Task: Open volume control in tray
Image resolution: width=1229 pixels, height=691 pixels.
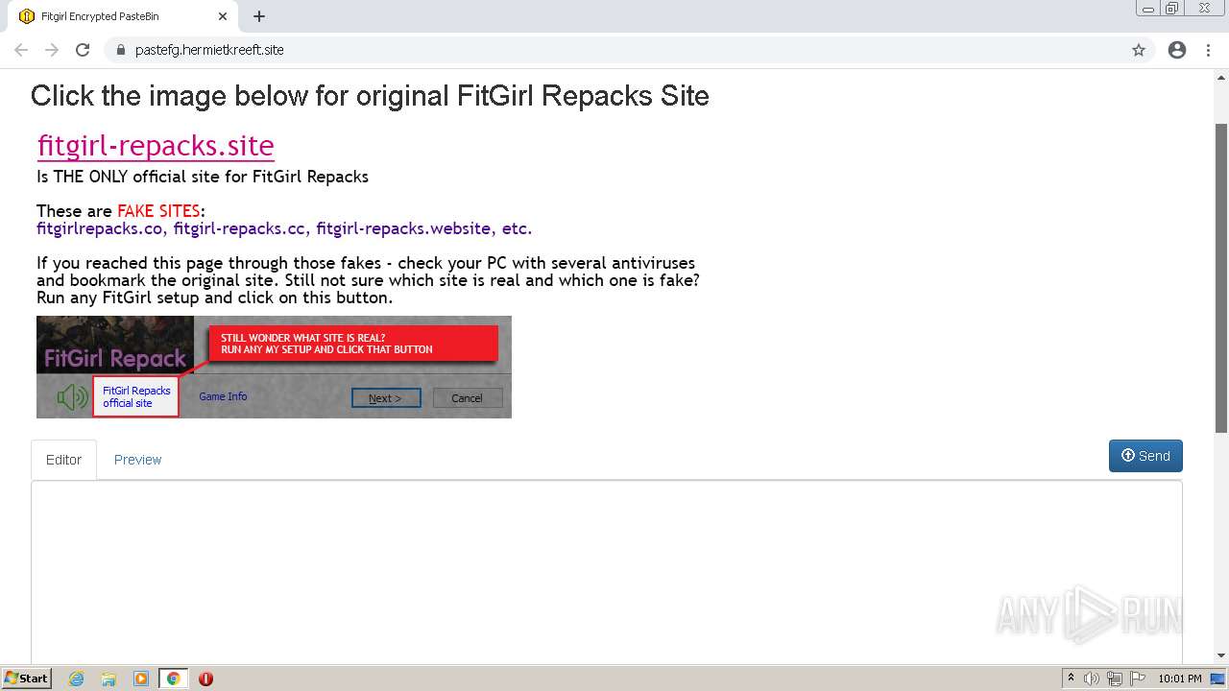Action: coord(1092,679)
